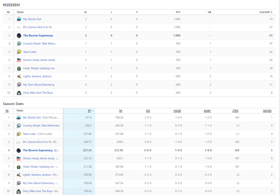Open Ooooo Jeudy James Jeudy team in standings
Screen dimensions: 280x195
click(39, 60)
